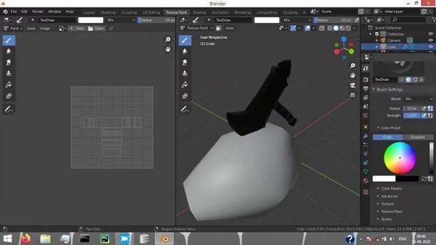Open Mix blend dropdown in image editor header

[121, 20]
